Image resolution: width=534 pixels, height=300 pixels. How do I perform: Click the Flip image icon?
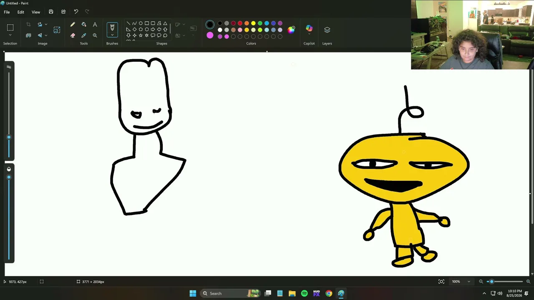[40, 35]
